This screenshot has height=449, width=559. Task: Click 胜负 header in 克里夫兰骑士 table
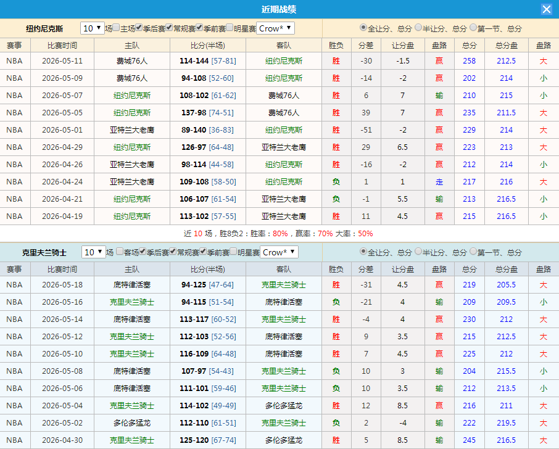pos(336,270)
